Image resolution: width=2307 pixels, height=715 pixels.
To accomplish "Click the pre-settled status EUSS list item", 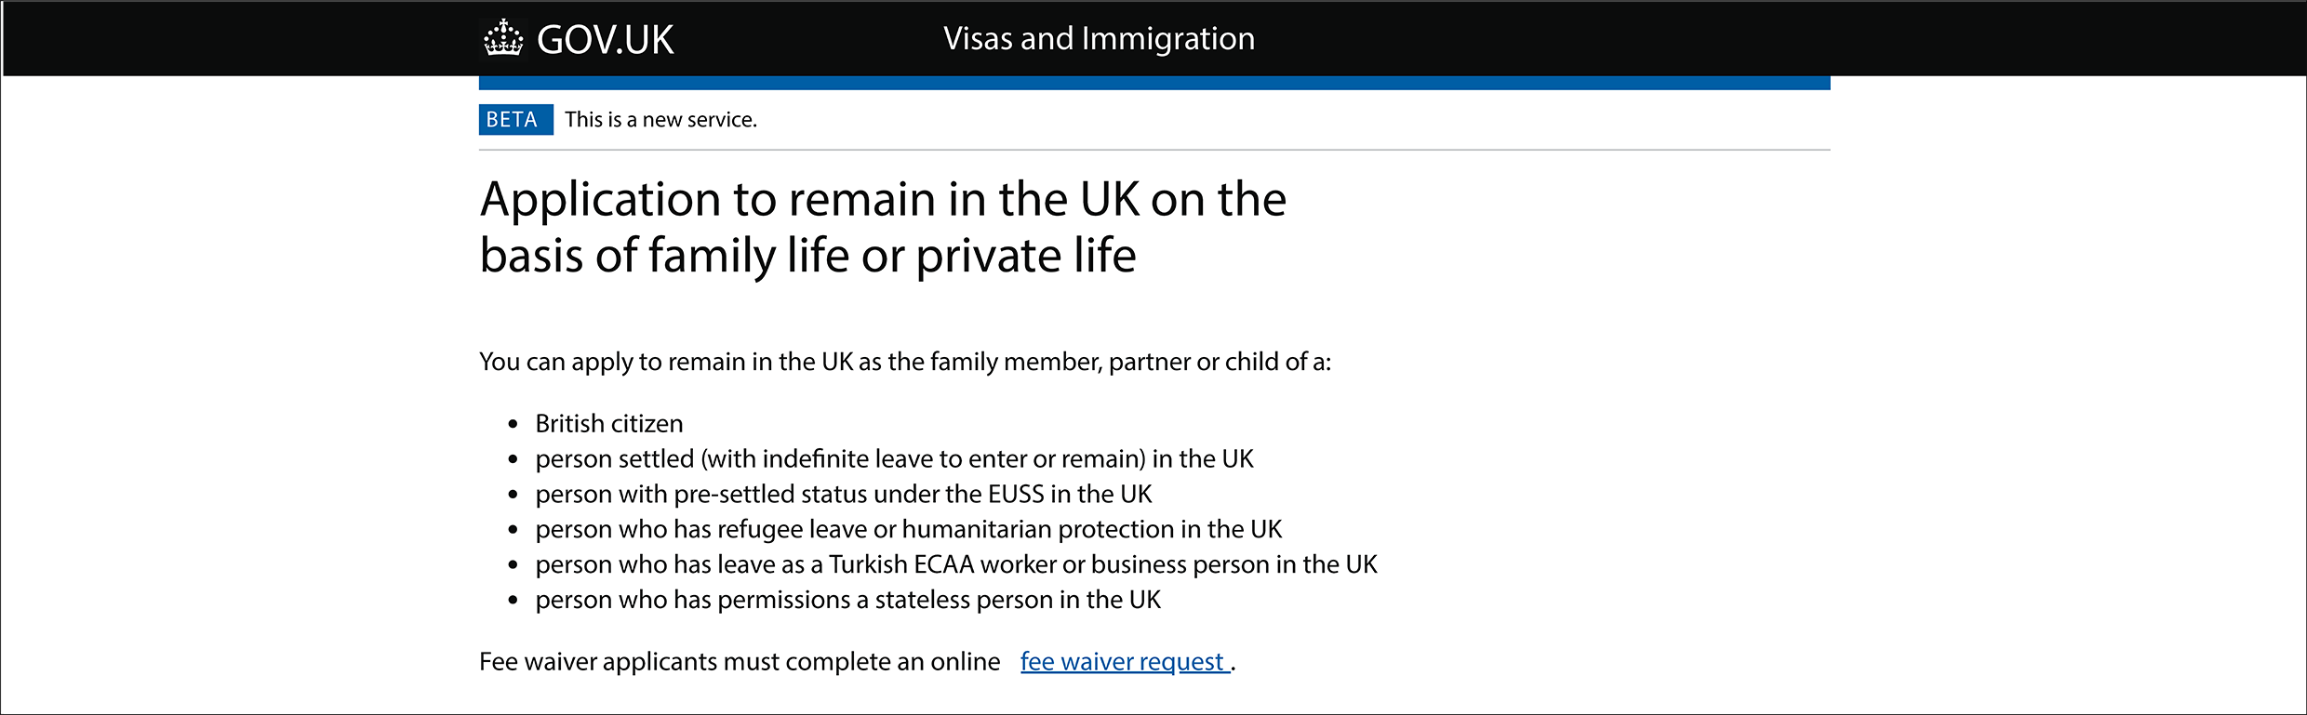I will (x=843, y=495).
